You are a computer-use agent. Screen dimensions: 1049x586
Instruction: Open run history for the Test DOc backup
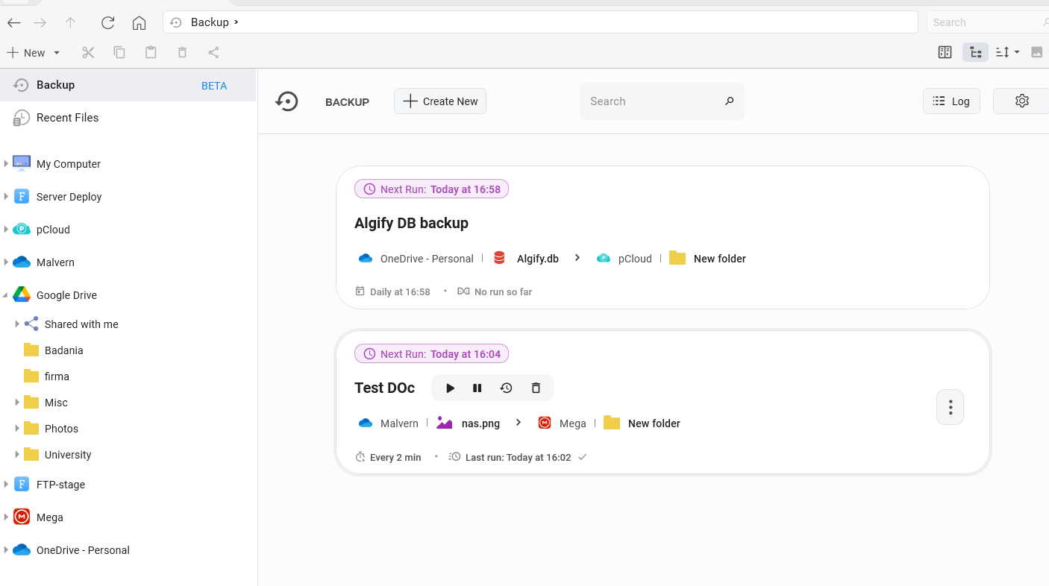tap(506, 388)
